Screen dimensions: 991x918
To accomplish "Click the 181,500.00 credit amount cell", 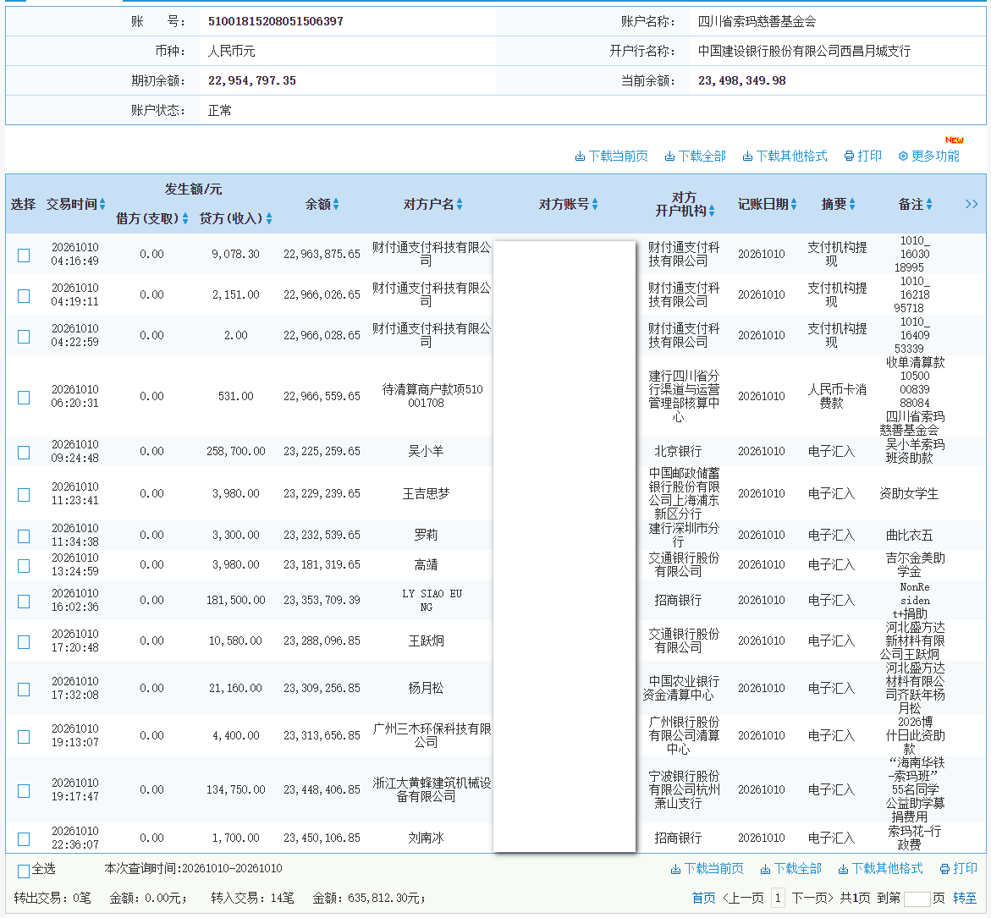I will 236,600.
